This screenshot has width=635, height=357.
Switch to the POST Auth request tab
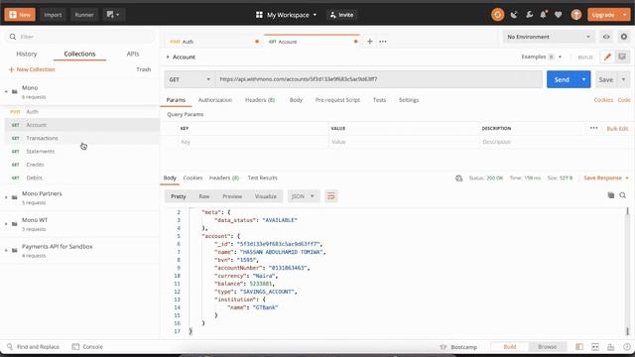213,42
